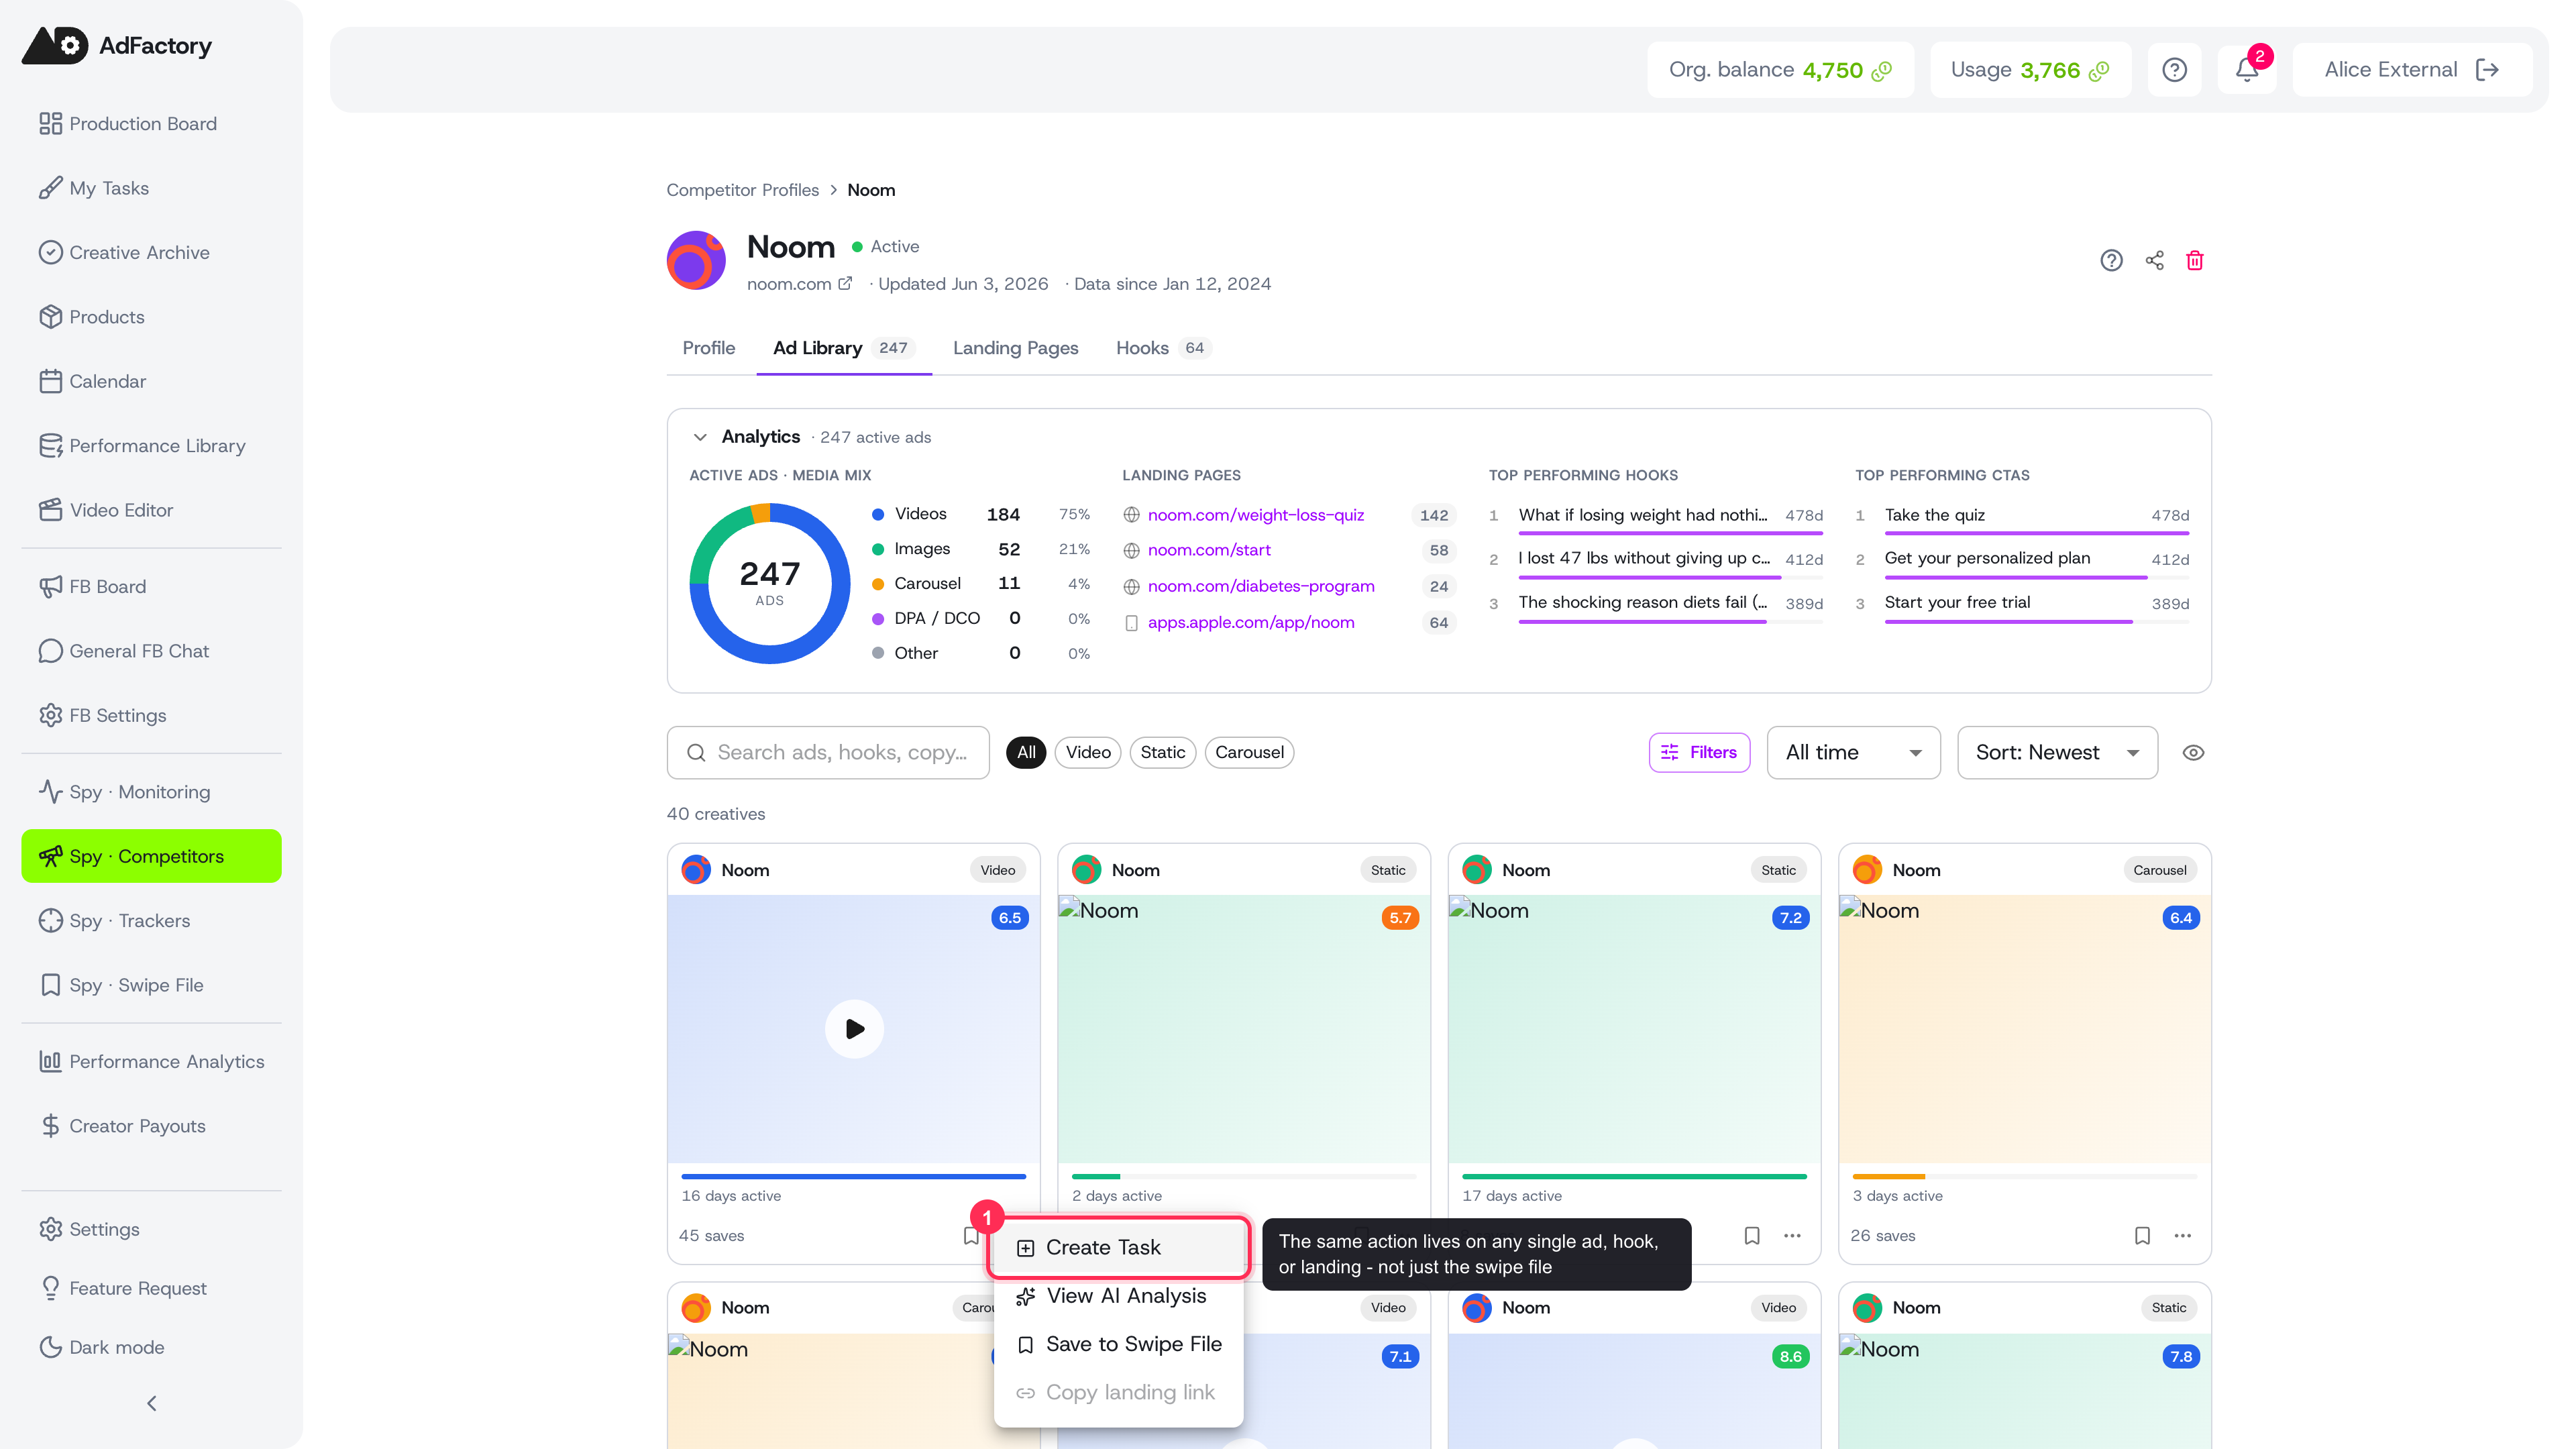The height and width of the screenshot is (1449, 2576).
Task: Open more options on the 26 saves ad
Action: [2183, 1236]
